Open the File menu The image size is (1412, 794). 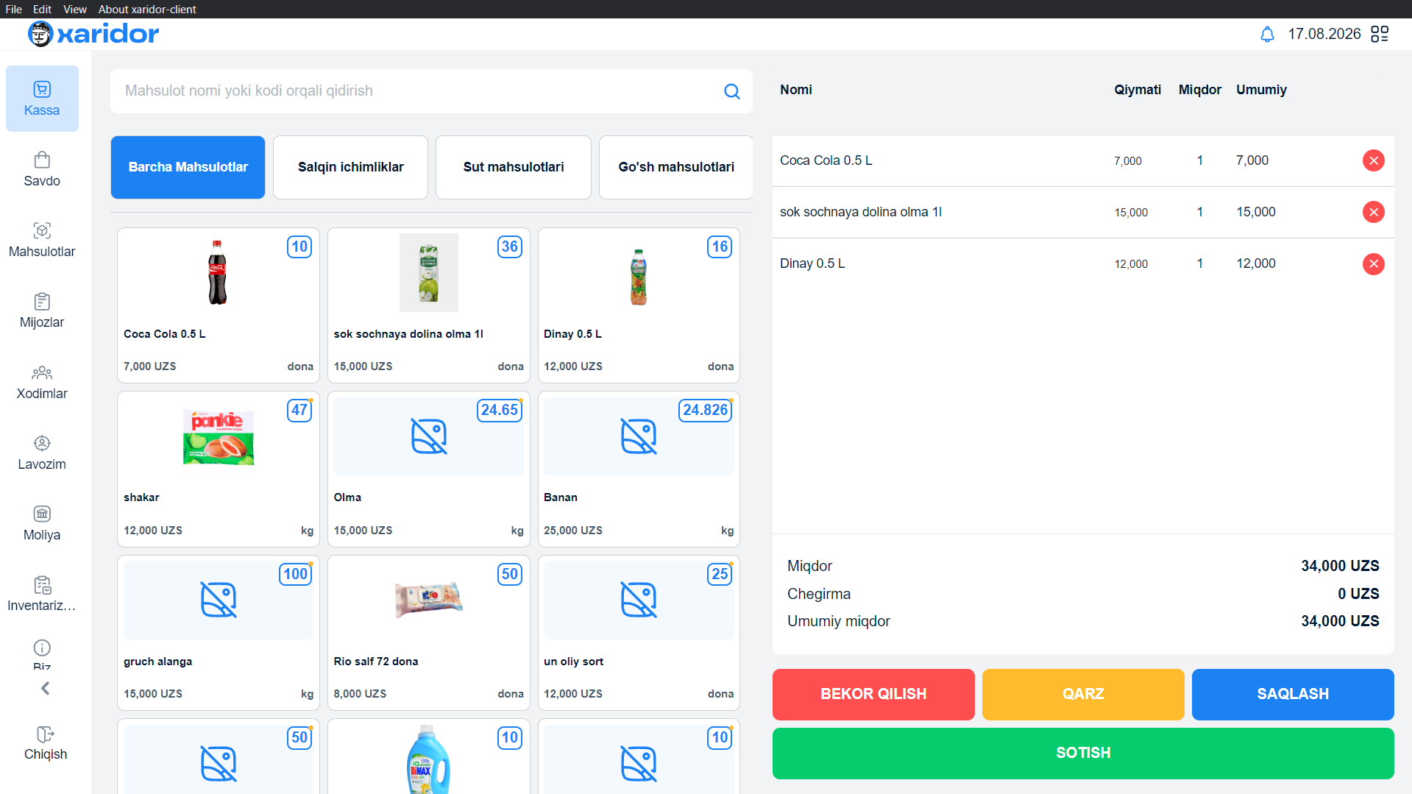click(13, 9)
